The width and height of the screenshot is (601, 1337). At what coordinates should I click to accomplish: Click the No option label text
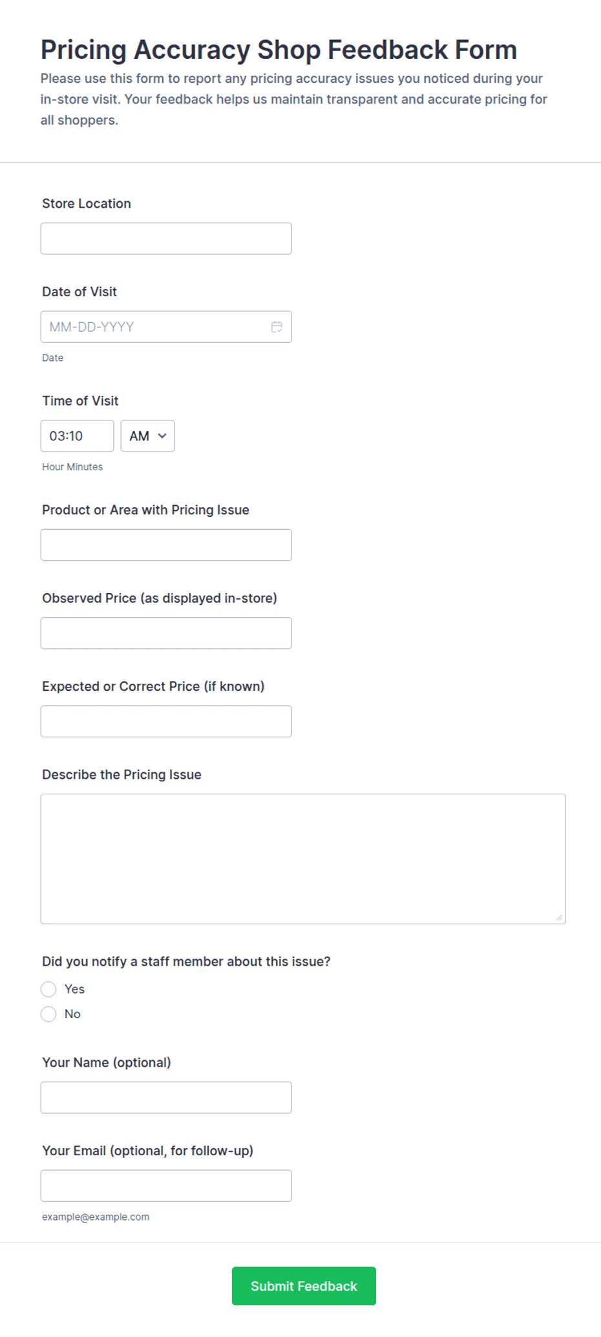coord(72,1014)
